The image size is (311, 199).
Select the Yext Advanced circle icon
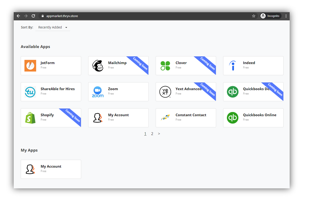[x=165, y=92]
